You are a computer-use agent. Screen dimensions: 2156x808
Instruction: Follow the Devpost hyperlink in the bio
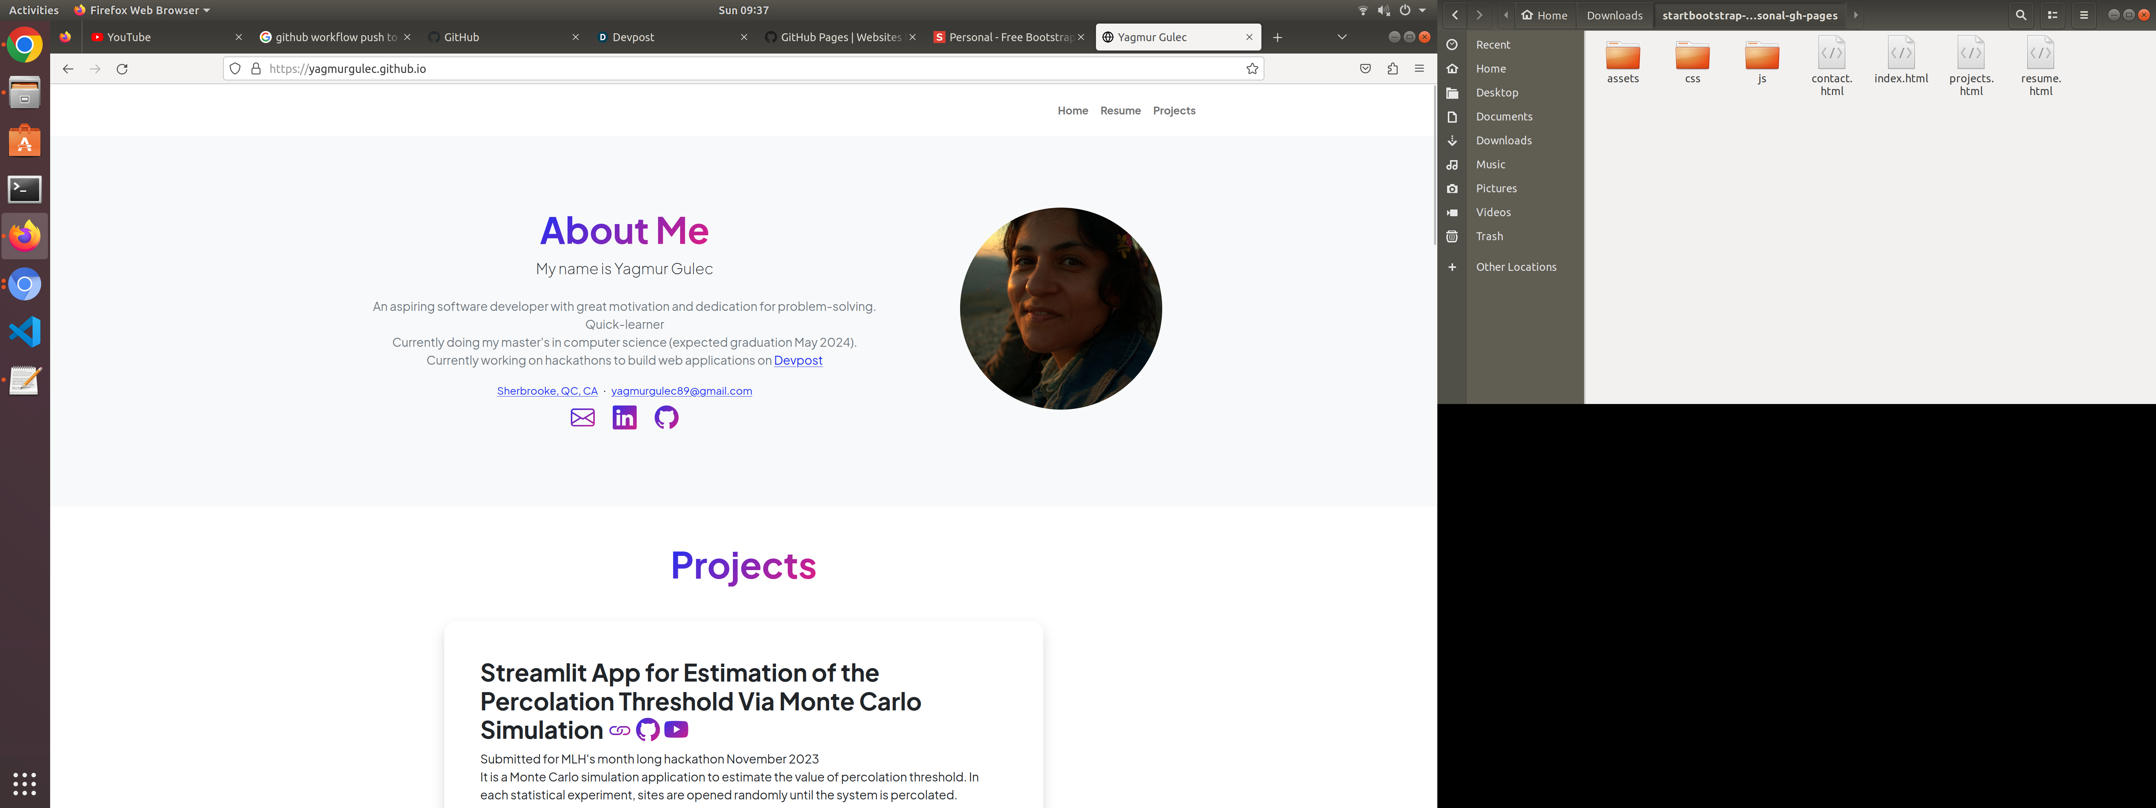(798, 361)
